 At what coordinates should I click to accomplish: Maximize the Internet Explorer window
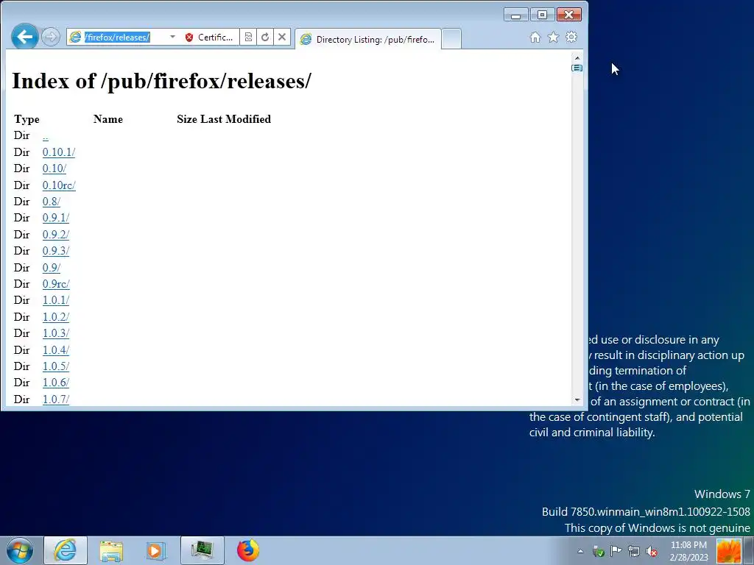(x=542, y=15)
